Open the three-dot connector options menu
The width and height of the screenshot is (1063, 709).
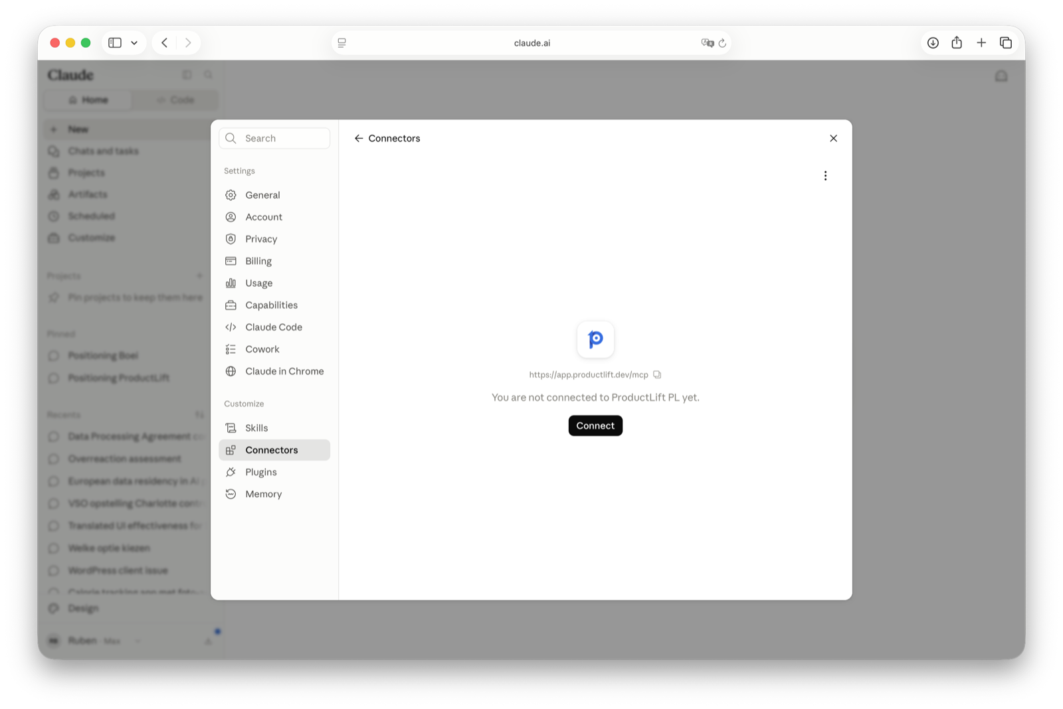point(825,176)
